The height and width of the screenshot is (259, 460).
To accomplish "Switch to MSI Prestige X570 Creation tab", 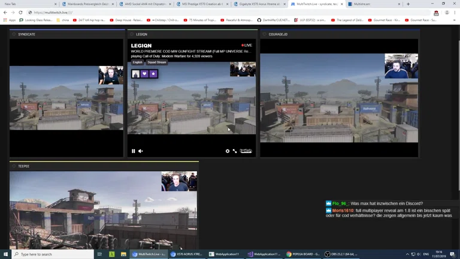I will point(202,4).
